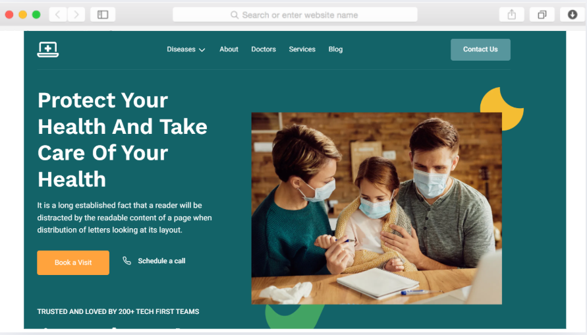Image resolution: width=587 pixels, height=335 pixels.
Task: Navigate to the Services page
Action: 302,49
